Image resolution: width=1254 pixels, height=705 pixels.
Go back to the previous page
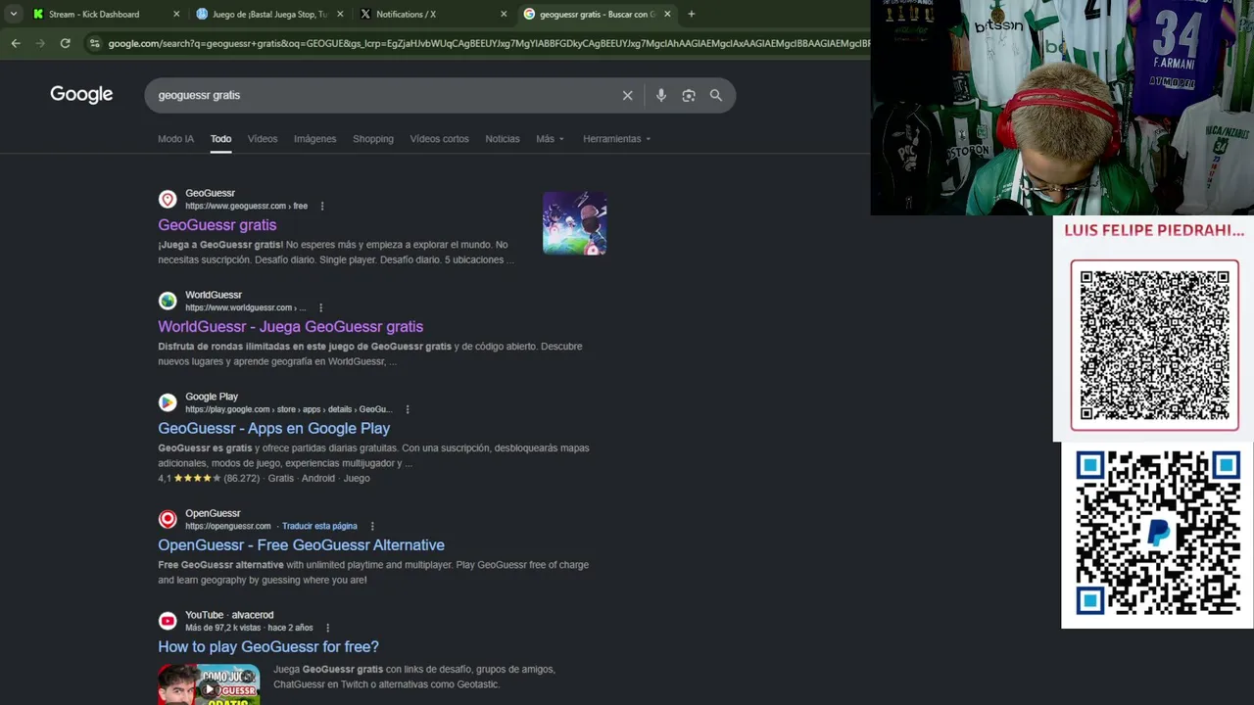16,43
